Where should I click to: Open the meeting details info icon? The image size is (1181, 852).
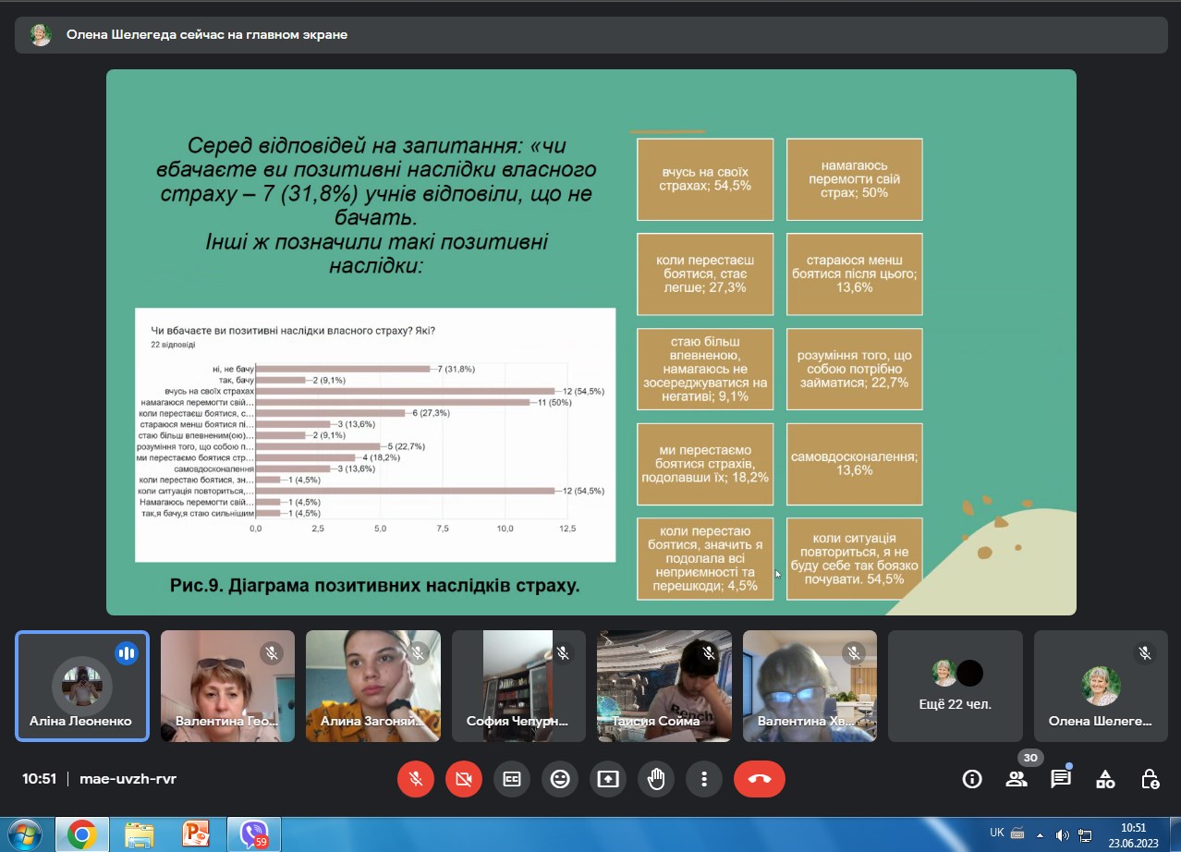click(x=972, y=779)
